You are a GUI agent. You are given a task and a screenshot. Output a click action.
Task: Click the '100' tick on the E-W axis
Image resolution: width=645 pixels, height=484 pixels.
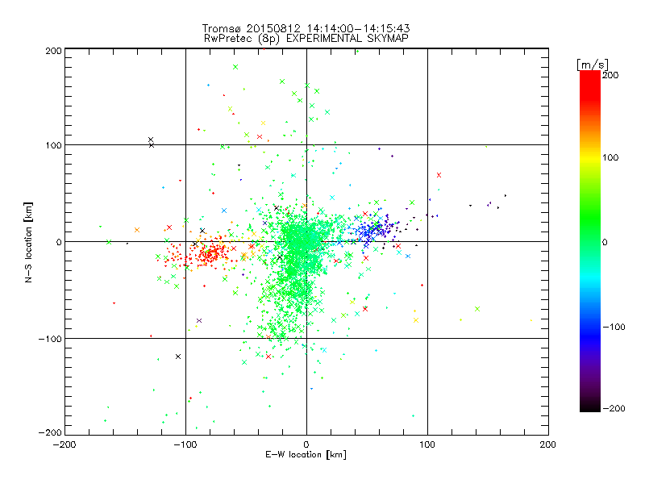tap(427, 444)
